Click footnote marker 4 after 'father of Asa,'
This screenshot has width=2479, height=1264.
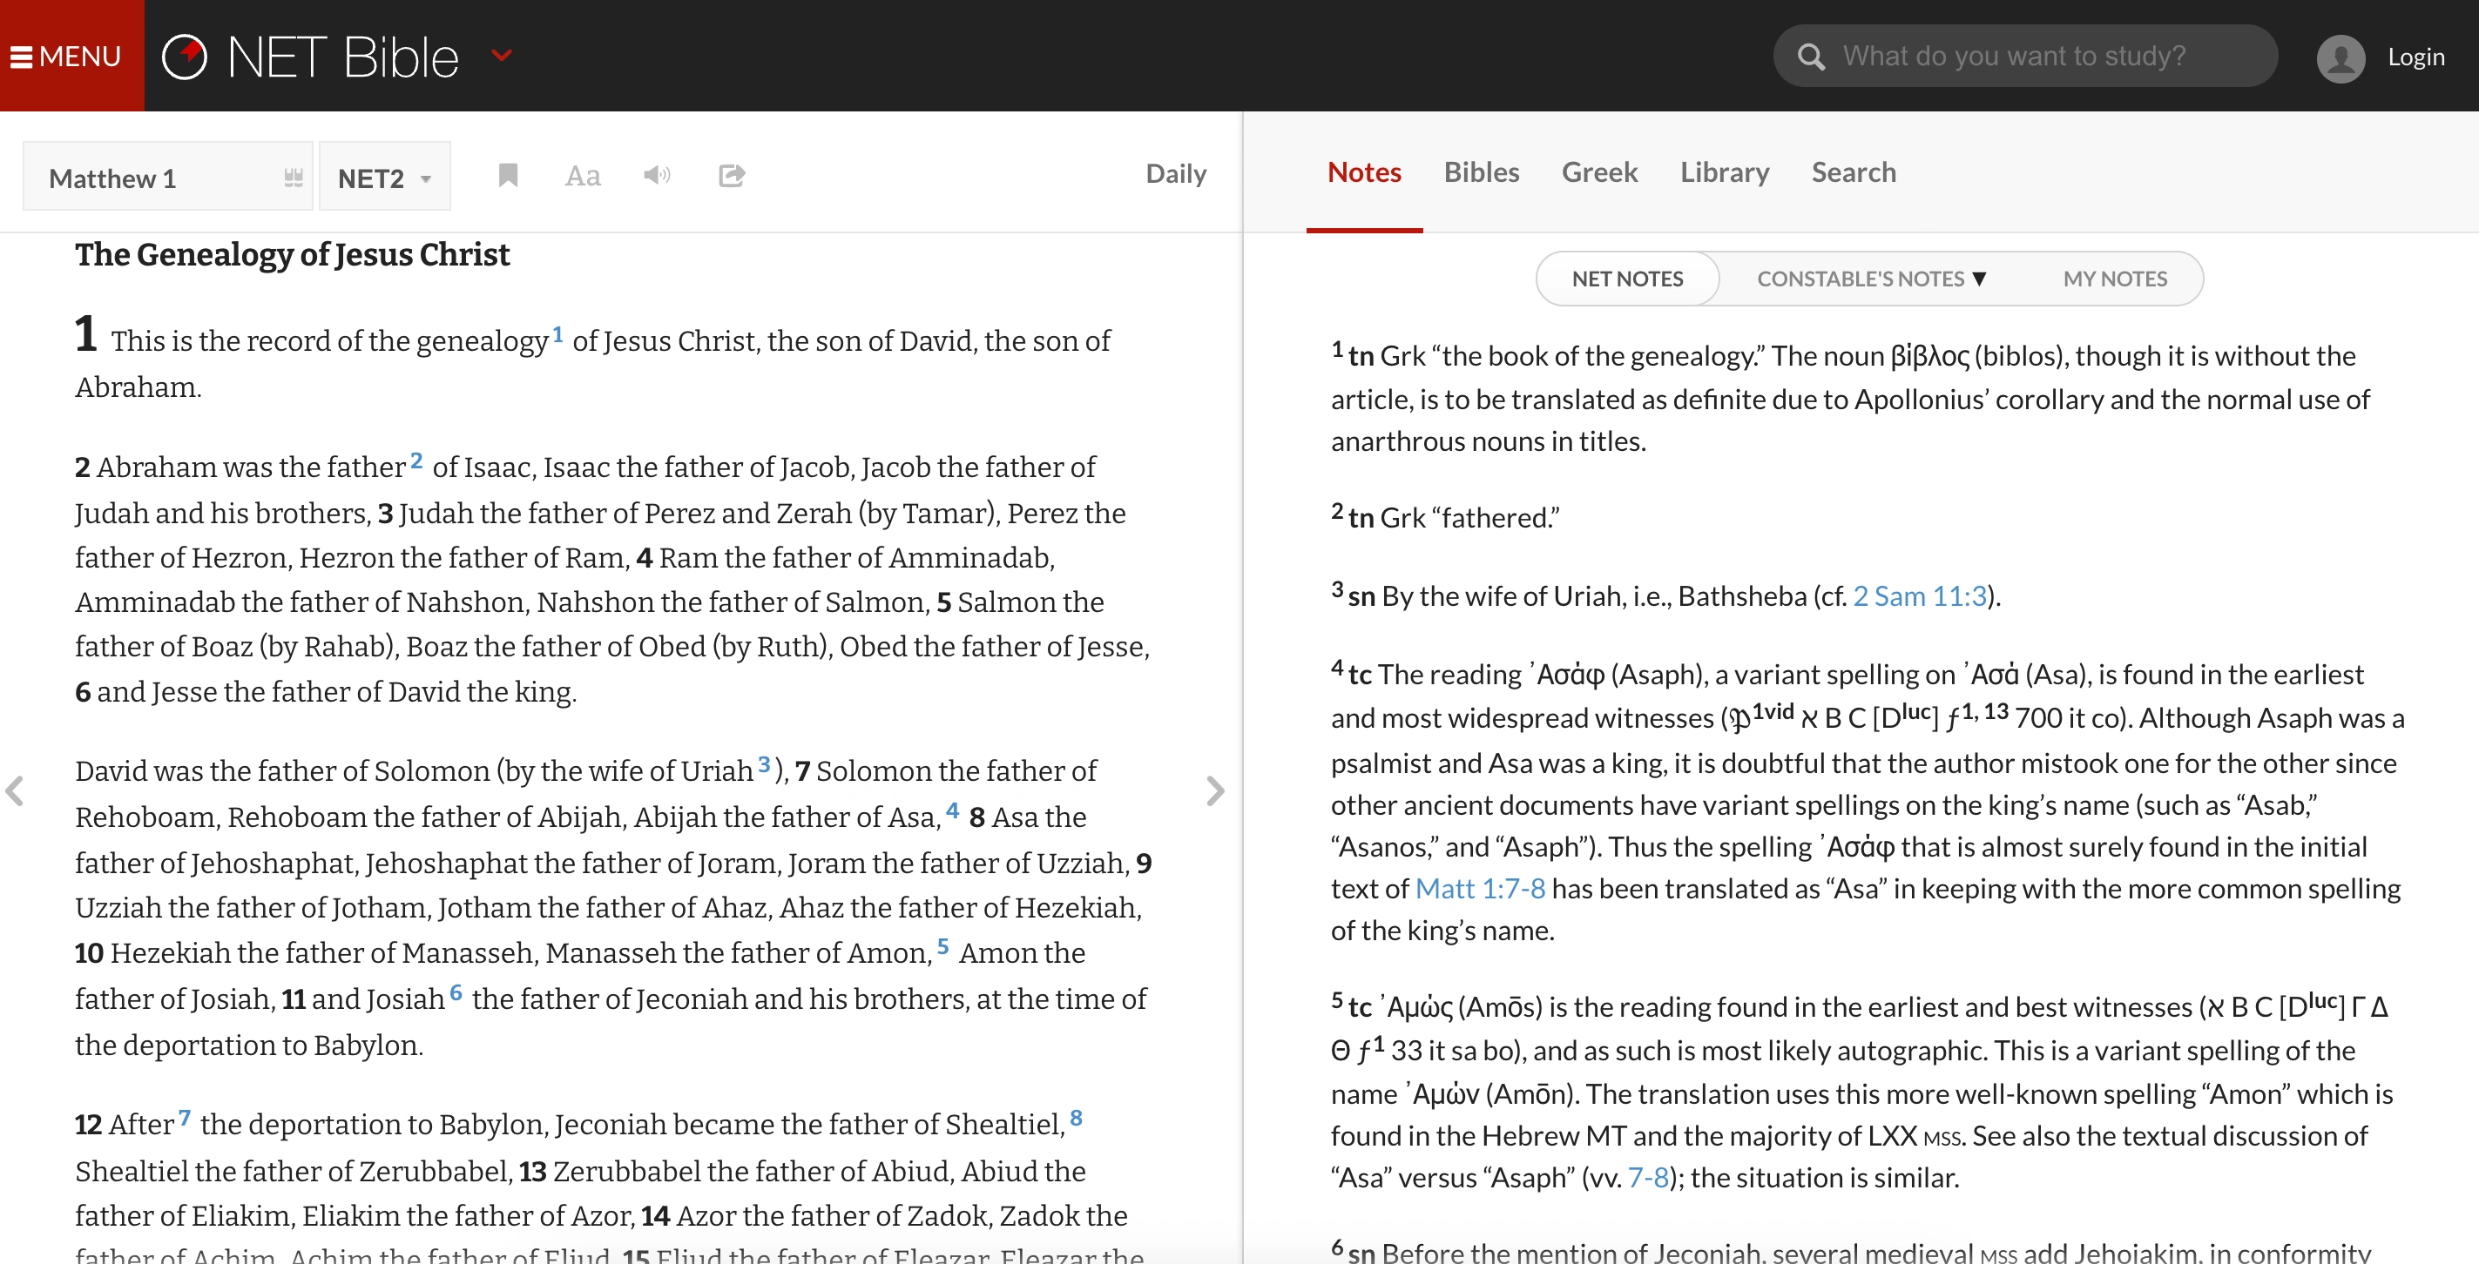click(952, 810)
